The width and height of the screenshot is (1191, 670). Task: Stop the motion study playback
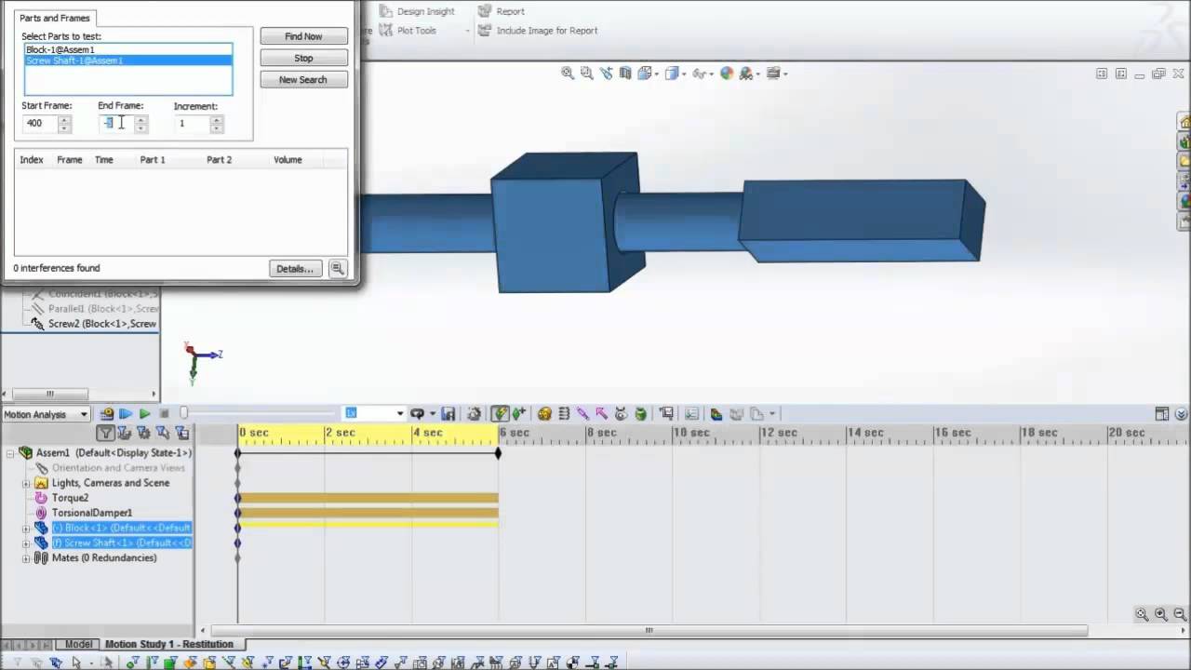pos(164,414)
